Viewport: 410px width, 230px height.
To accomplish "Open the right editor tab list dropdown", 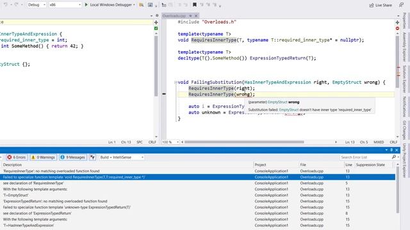I will [x=398, y=16].
